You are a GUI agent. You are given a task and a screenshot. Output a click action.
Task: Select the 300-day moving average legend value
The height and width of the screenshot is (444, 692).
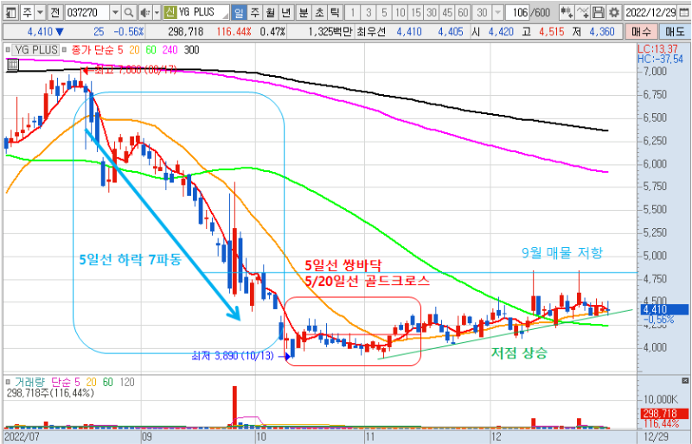191,50
